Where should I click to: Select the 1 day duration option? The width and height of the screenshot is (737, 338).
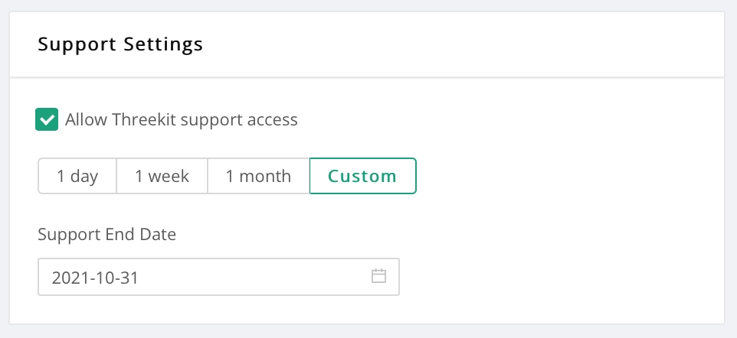[x=77, y=176]
